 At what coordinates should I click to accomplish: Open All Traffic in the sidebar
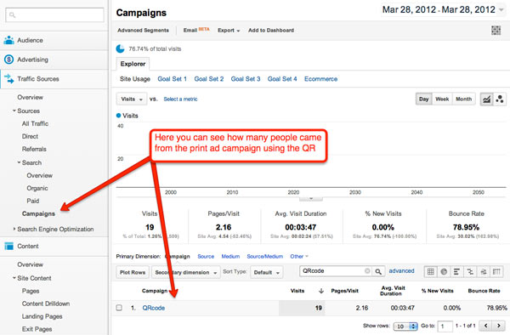coord(35,123)
